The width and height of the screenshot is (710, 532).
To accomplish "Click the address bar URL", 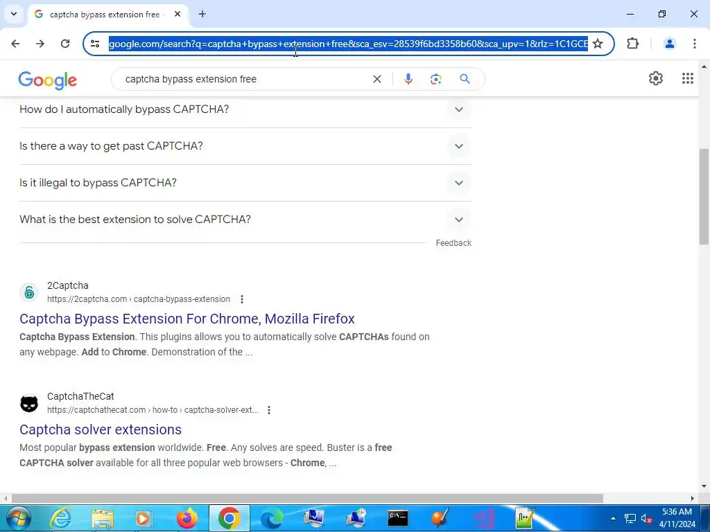I will point(348,44).
